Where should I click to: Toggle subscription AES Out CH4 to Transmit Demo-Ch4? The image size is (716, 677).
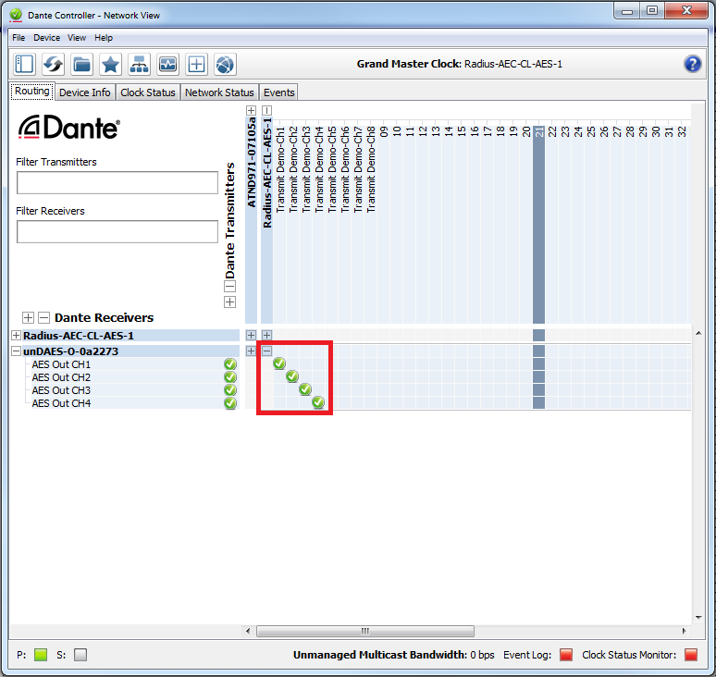[x=318, y=402]
